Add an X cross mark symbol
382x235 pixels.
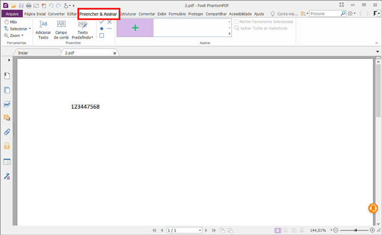coord(110,22)
